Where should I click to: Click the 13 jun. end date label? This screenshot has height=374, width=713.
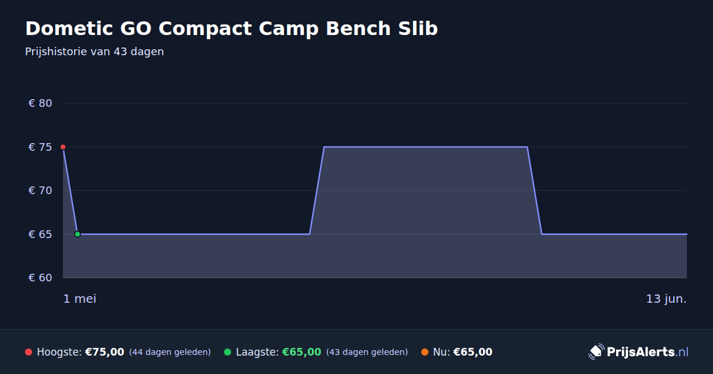tap(667, 299)
